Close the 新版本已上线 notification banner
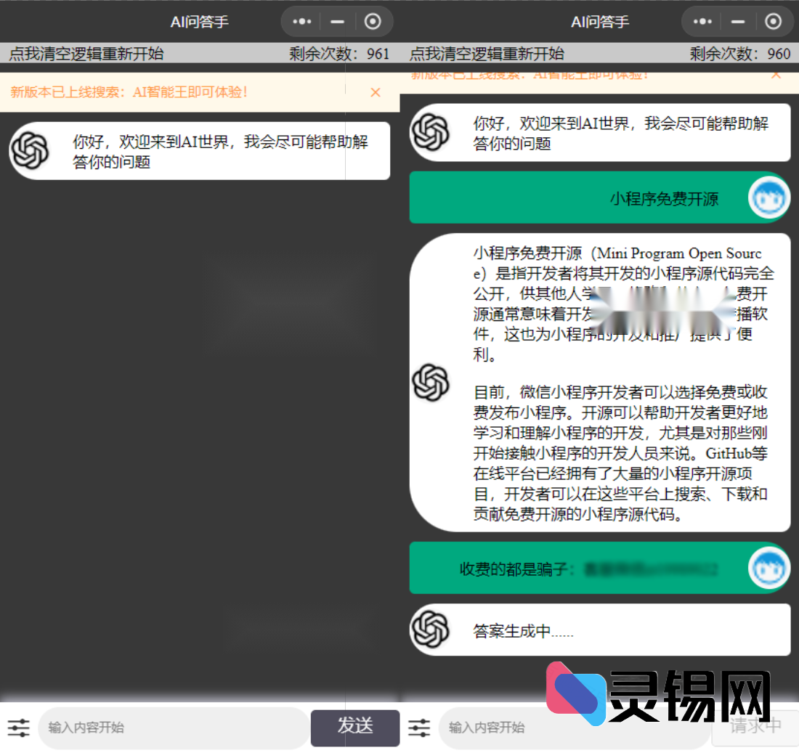The height and width of the screenshot is (753, 799). (376, 93)
